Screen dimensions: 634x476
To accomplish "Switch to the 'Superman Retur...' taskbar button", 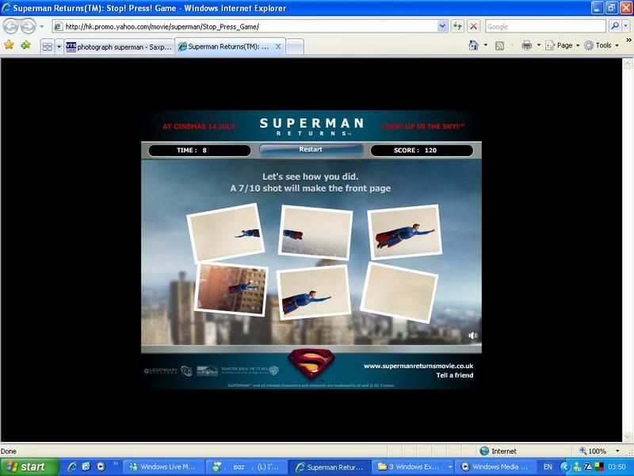I will tap(330, 466).
